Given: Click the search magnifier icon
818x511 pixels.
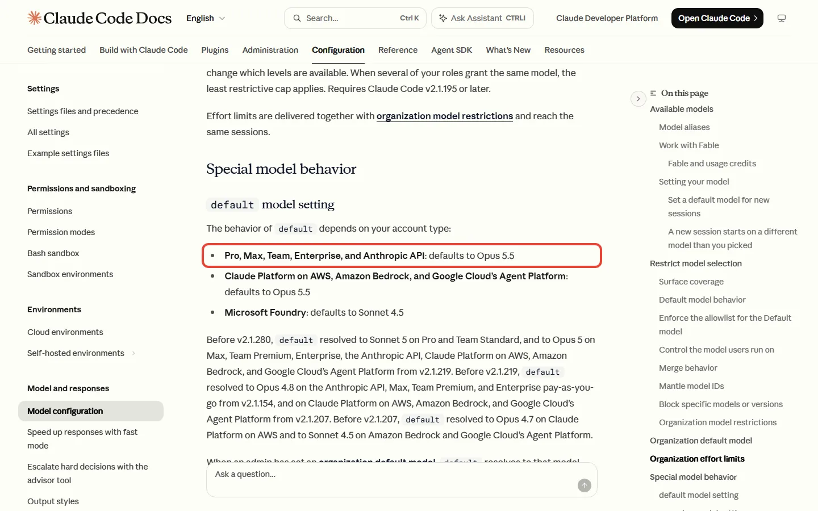Looking at the screenshot, I should tap(297, 18).
